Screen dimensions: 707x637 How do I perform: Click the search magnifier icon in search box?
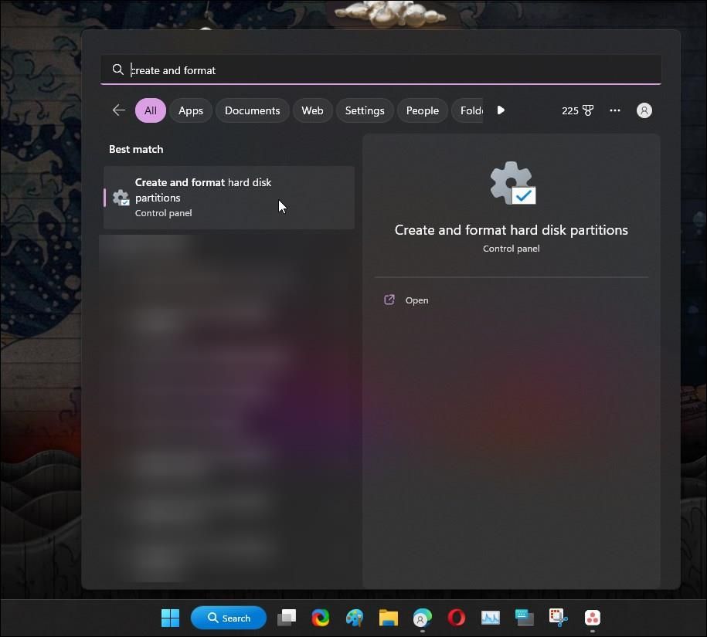click(x=117, y=69)
